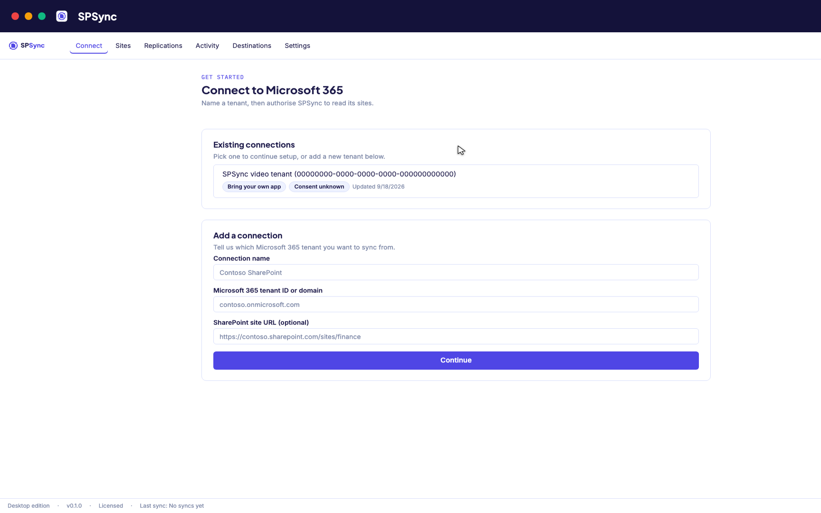The width and height of the screenshot is (821, 513).
Task: Click the orange minimize window button
Action: pos(29,16)
